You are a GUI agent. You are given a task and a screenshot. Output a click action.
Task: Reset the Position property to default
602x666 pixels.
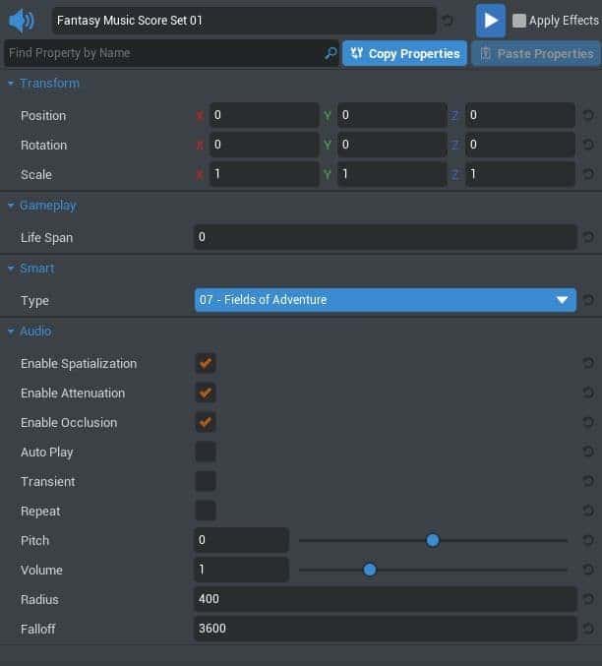pyautogui.click(x=588, y=116)
